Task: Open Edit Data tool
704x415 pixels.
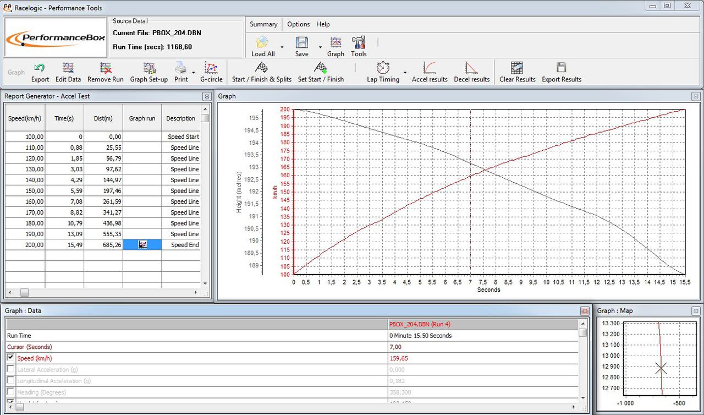Action: (68, 72)
